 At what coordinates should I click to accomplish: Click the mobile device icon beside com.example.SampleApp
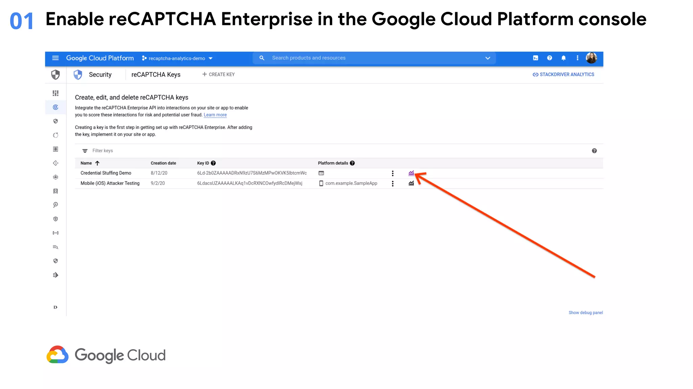coord(321,183)
